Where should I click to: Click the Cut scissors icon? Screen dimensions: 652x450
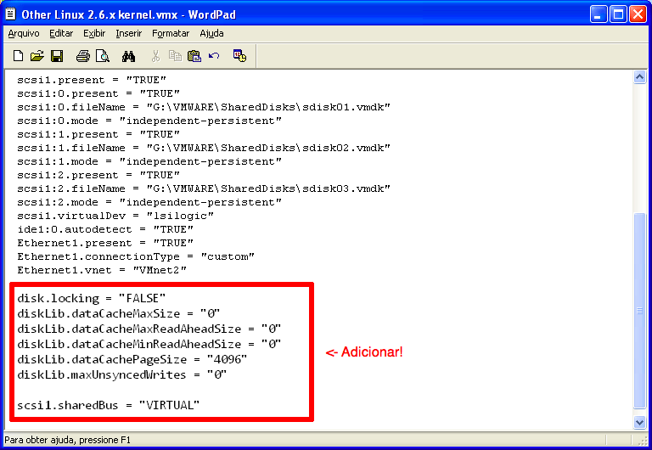coord(155,57)
